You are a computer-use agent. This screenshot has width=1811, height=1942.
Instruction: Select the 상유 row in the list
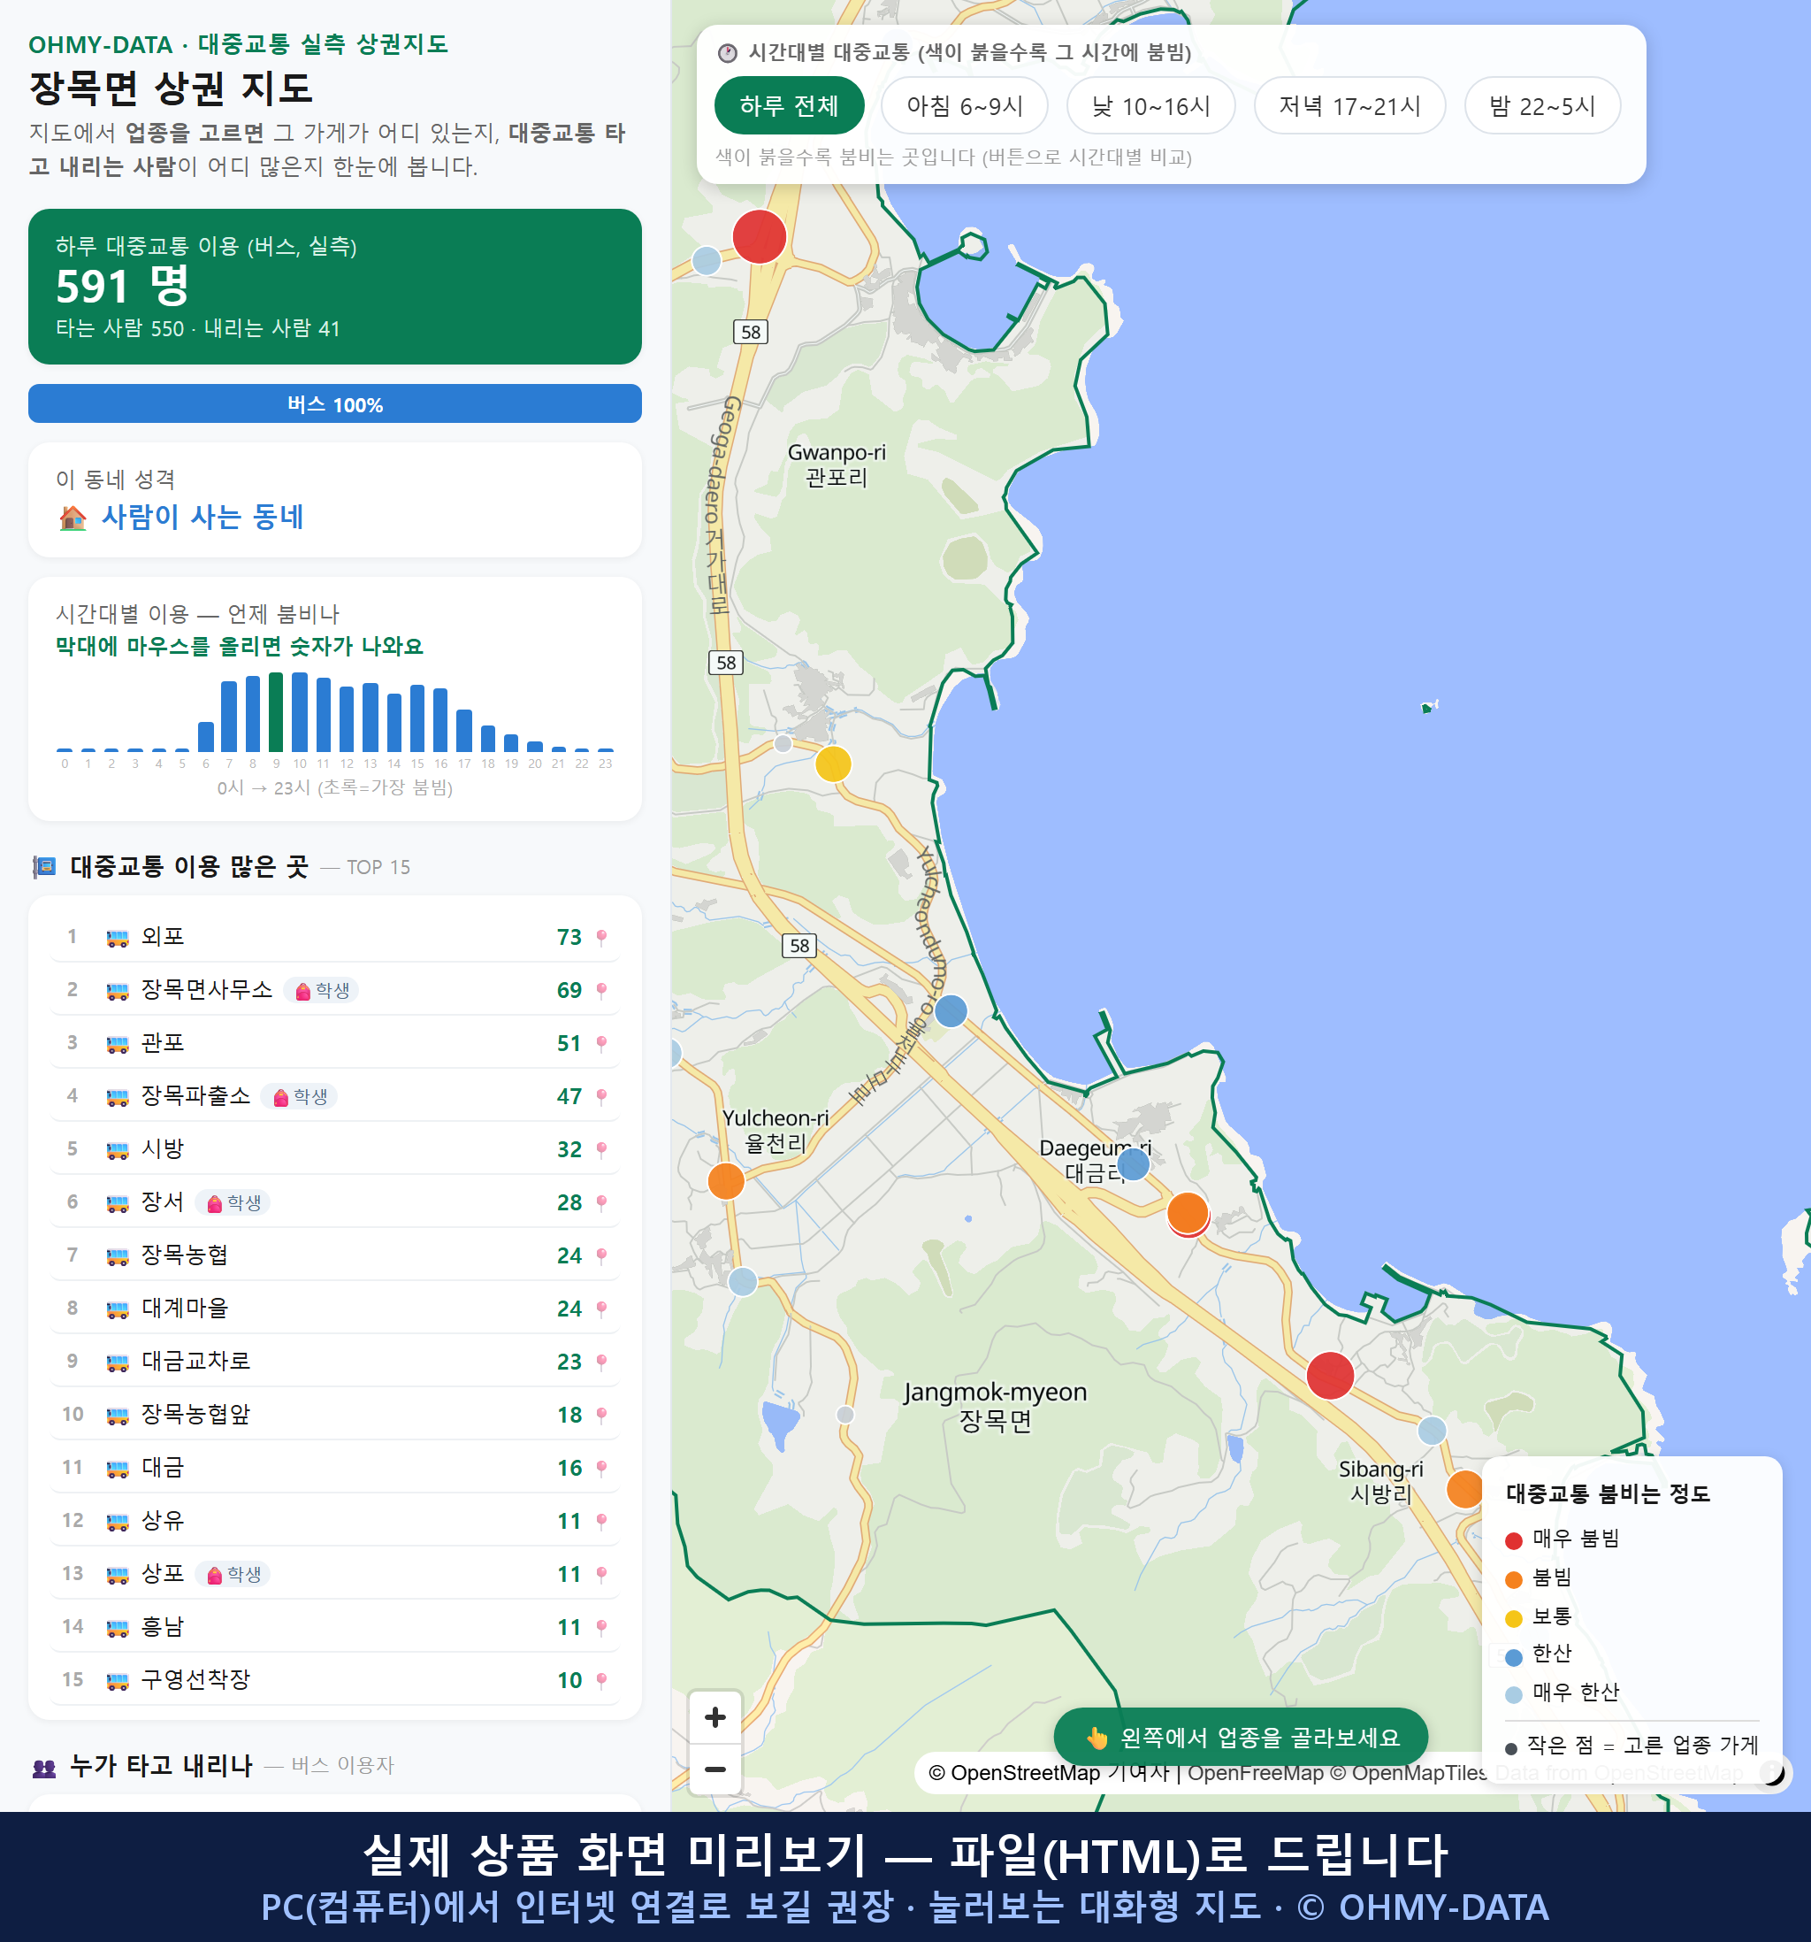click(335, 1521)
